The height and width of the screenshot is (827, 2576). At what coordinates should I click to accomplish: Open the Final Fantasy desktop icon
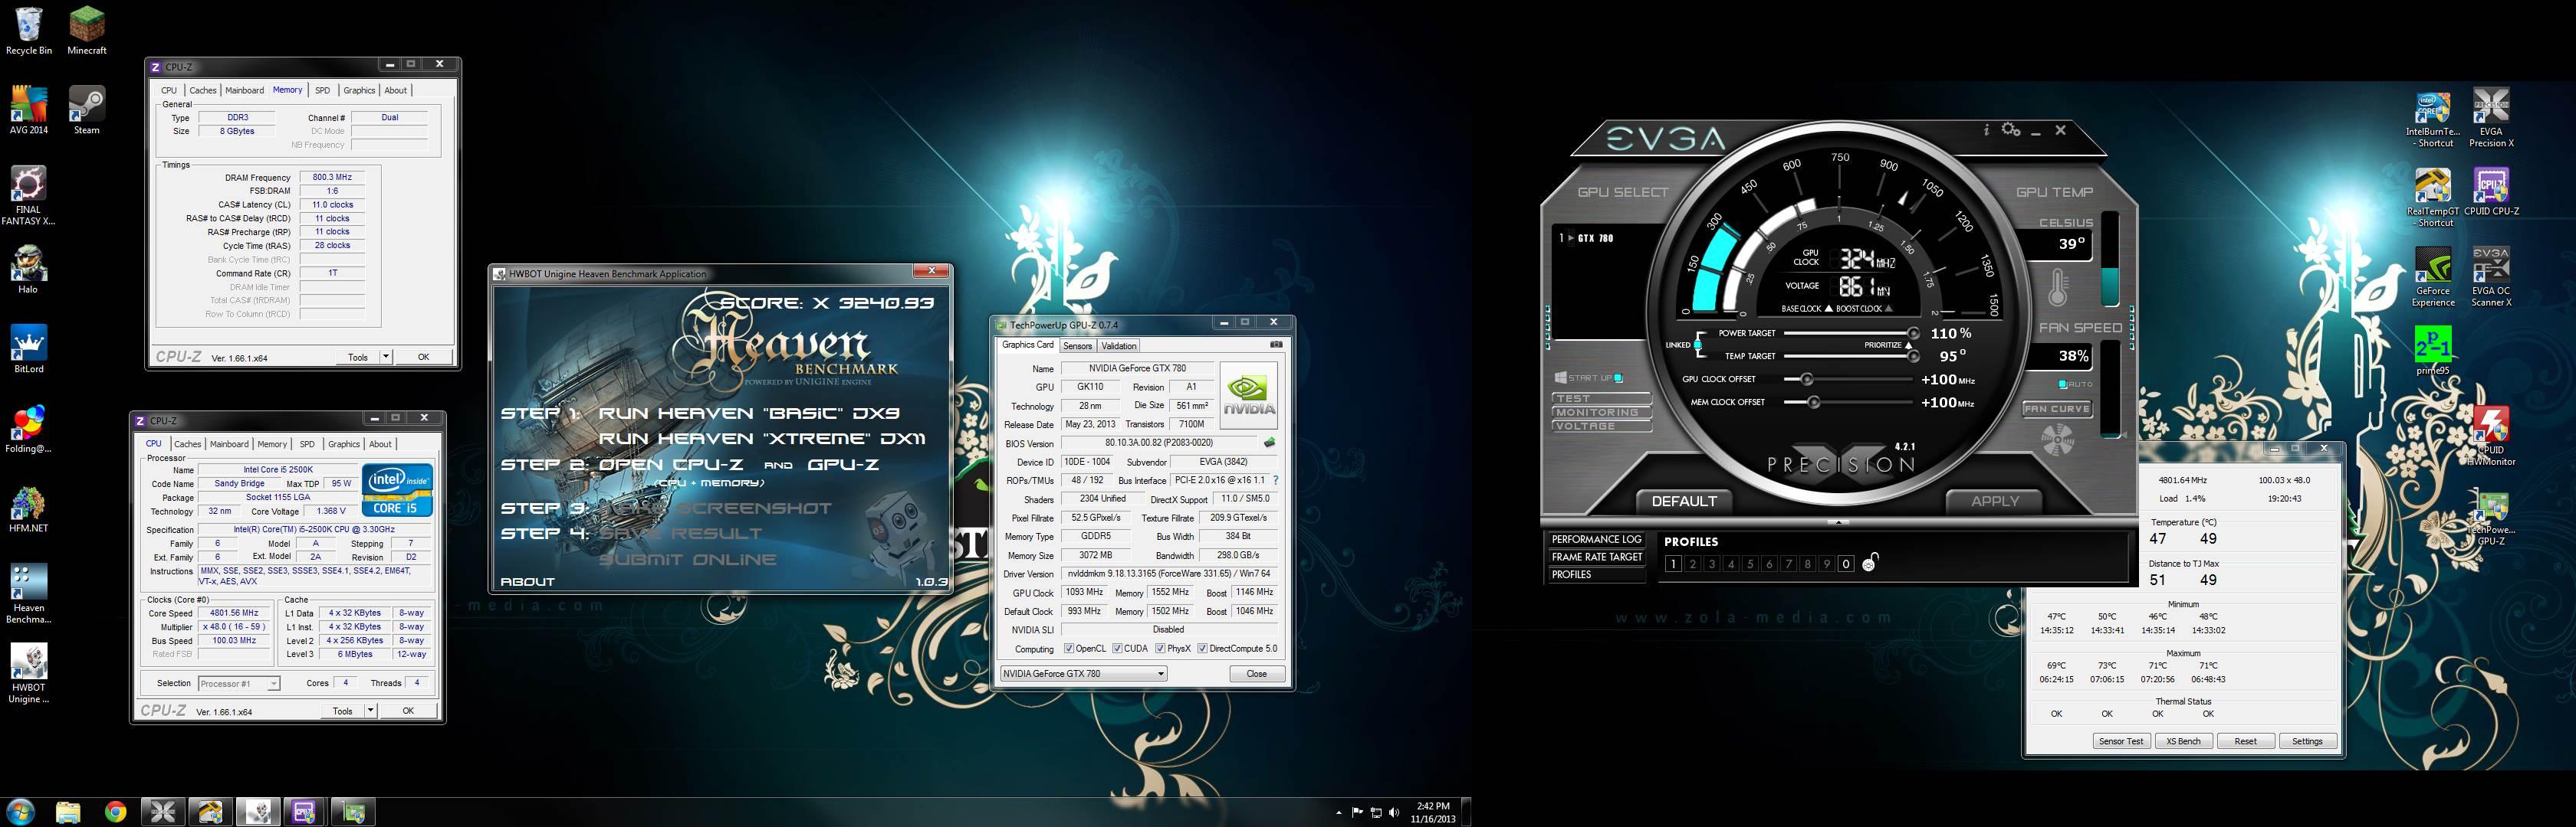(x=29, y=196)
